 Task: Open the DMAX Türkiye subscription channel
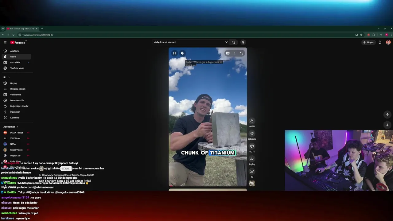[16, 133]
